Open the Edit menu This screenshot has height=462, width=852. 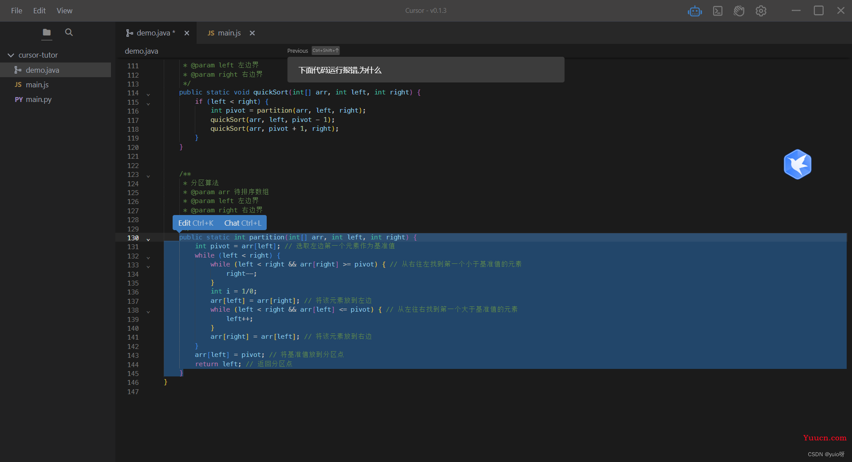point(39,11)
